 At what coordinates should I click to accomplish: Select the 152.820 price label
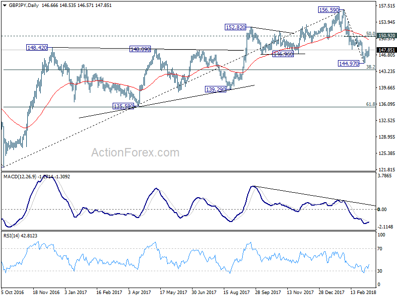[x=235, y=27]
